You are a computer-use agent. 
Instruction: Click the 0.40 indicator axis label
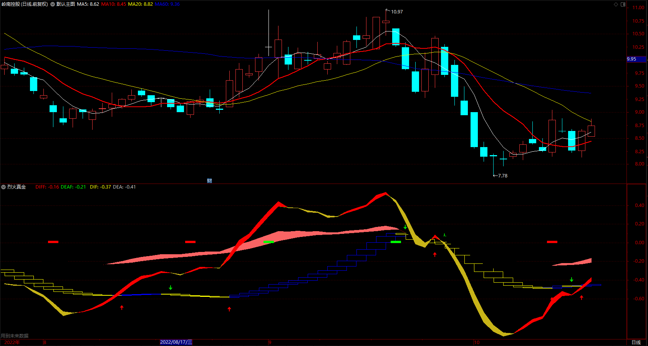[640, 205]
